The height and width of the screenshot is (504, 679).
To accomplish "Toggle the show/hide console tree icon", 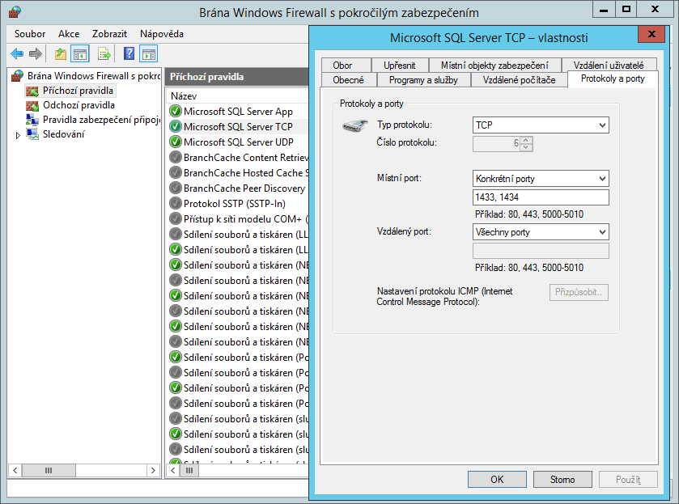I will pyautogui.click(x=80, y=54).
